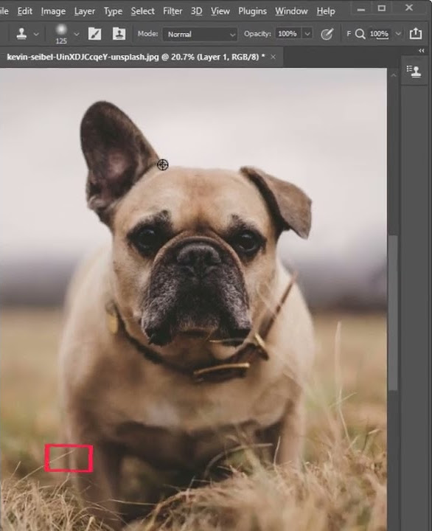
Task: Open the View menu
Action: tap(220, 11)
